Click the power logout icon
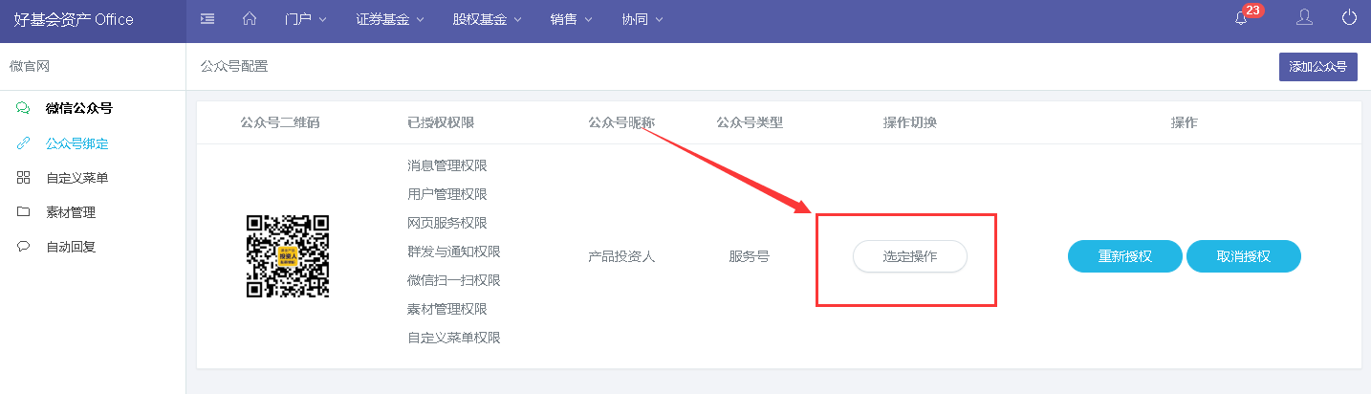Image resolution: width=1371 pixels, height=394 pixels. tap(1349, 18)
